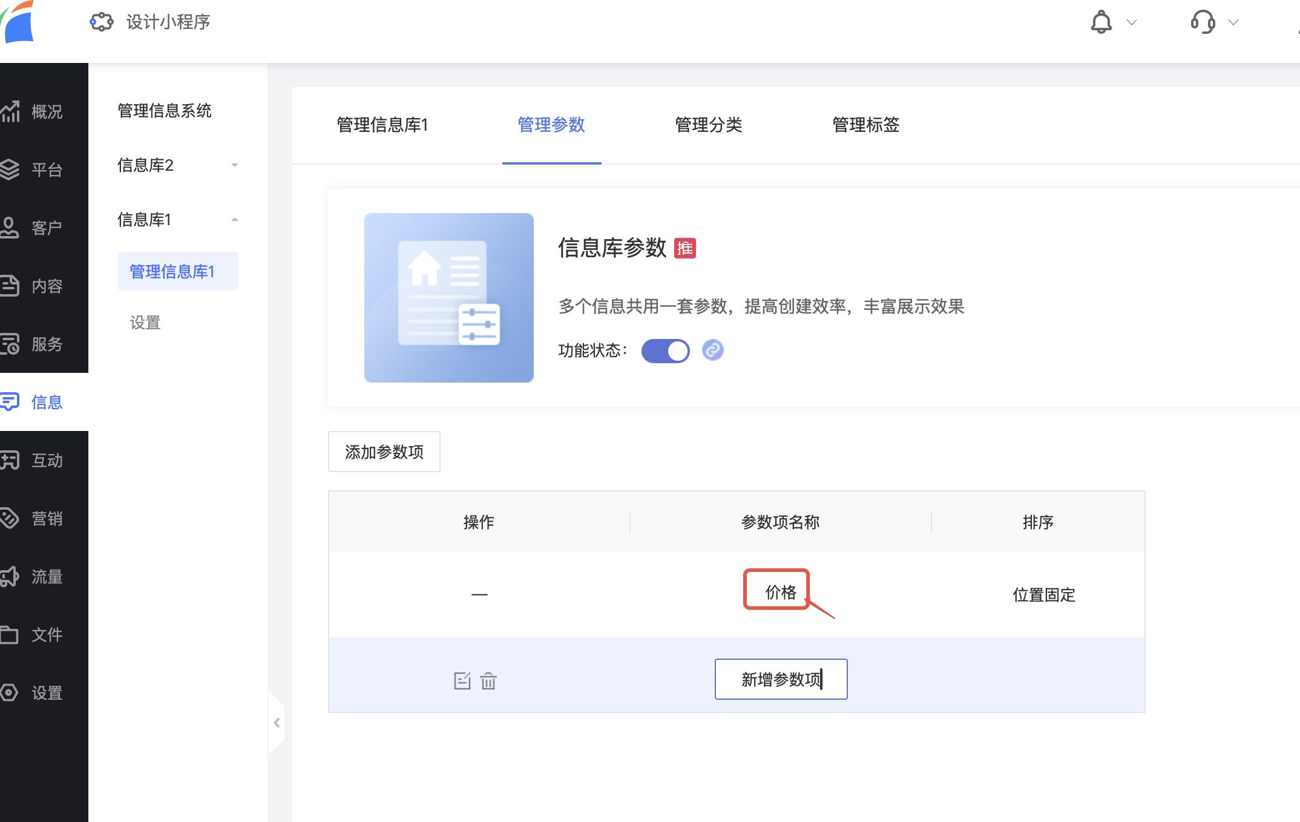Image resolution: width=1300 pixels, height=822 pixels.
Task: Switch to the 管理分类 tab
Action: coord(708,125)
